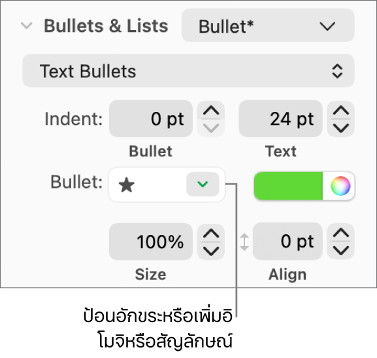The image size is (377, 358).
Task: Open the color wheel picker
Action: point(340,186)
